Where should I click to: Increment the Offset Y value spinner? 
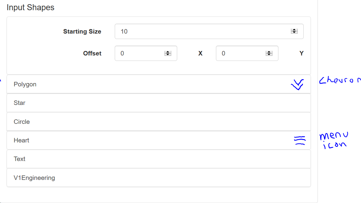[x=269, y=52]
